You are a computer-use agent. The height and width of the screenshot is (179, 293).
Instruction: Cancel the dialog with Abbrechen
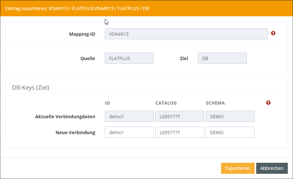click(x=272, y=168)
